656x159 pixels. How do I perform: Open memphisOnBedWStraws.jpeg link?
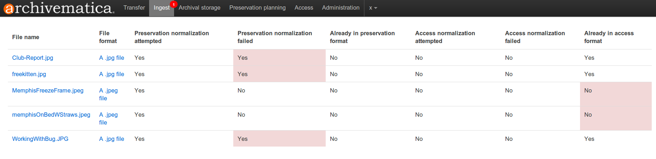(x=51, y=115)
